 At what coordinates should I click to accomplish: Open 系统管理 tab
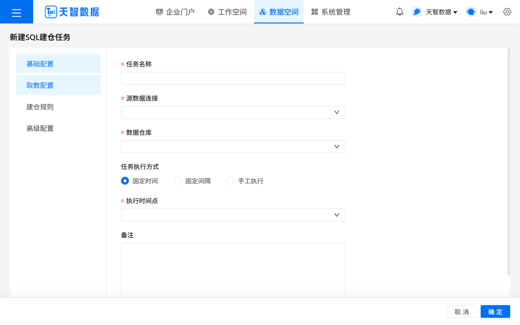click(331, 12)
